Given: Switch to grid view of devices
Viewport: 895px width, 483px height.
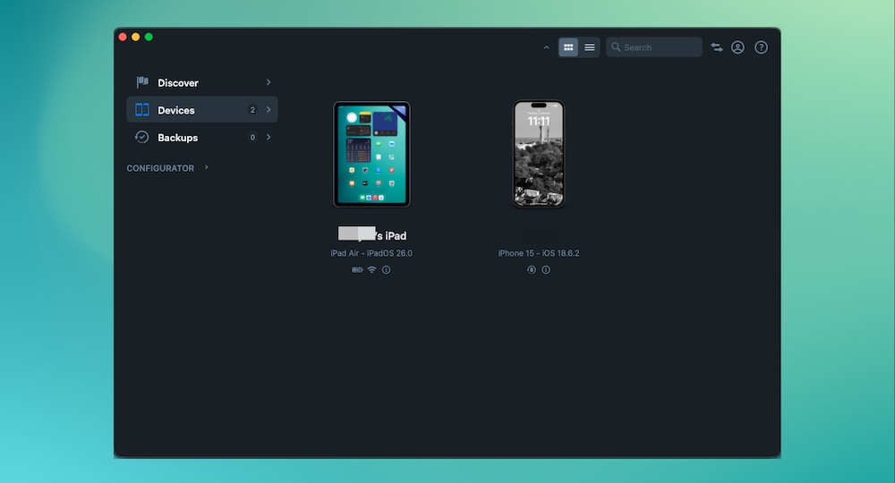Looking at the screenshot, I should pyautogui.click(x=568, y=47).
